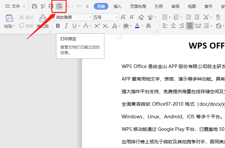Open the font dialog launcher corner icon
The width and height of the screenshot is (225, 148).
156,32
